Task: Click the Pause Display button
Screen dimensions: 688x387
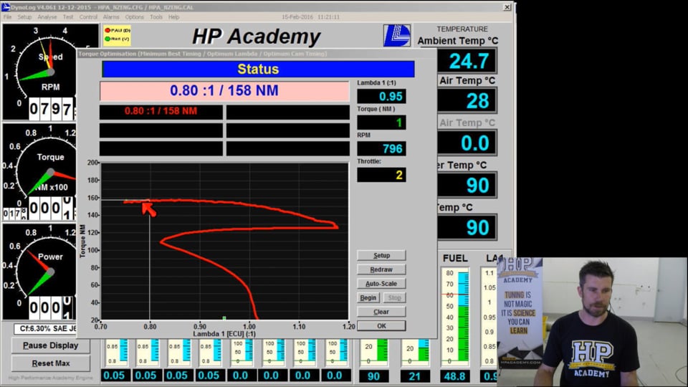Action: point(50,345)
